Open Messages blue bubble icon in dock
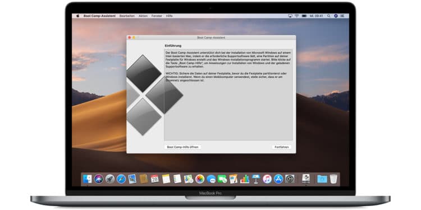The height and width of the screenshot is (210, 421). (211, 179)
